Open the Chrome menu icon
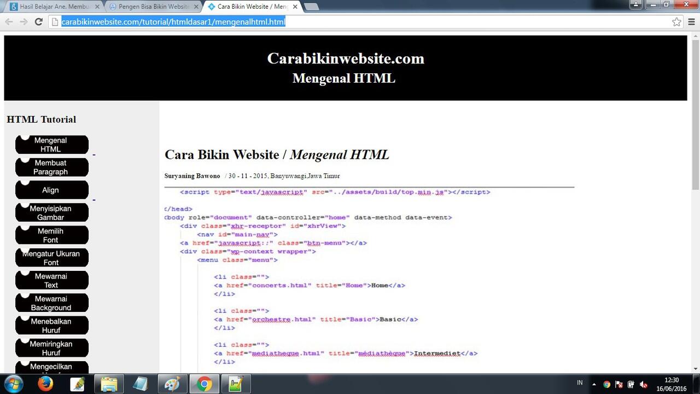 (692, 22)
